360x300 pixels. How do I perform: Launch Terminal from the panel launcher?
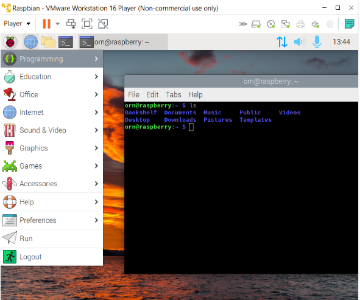pyautogui.click(x=66, y=42)
